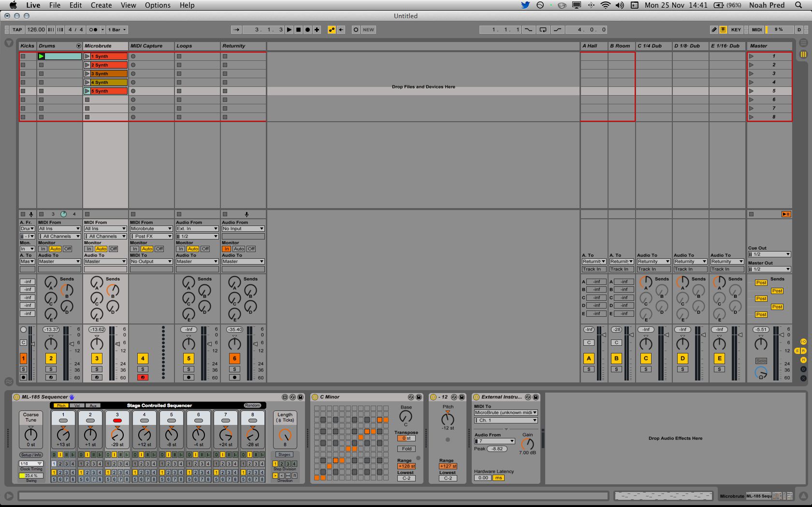Click the Twitter icon in menu bar
Screen dimensions: 812x507
525,5
